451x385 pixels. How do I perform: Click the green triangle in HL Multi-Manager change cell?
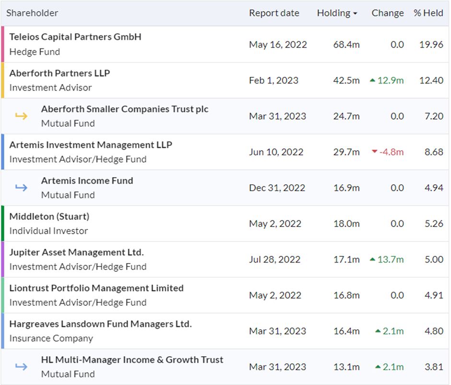click(x=378, y=367)
